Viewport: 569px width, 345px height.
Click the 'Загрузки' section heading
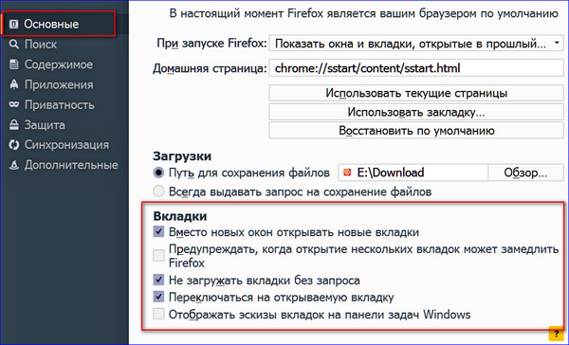coord(182,156)
